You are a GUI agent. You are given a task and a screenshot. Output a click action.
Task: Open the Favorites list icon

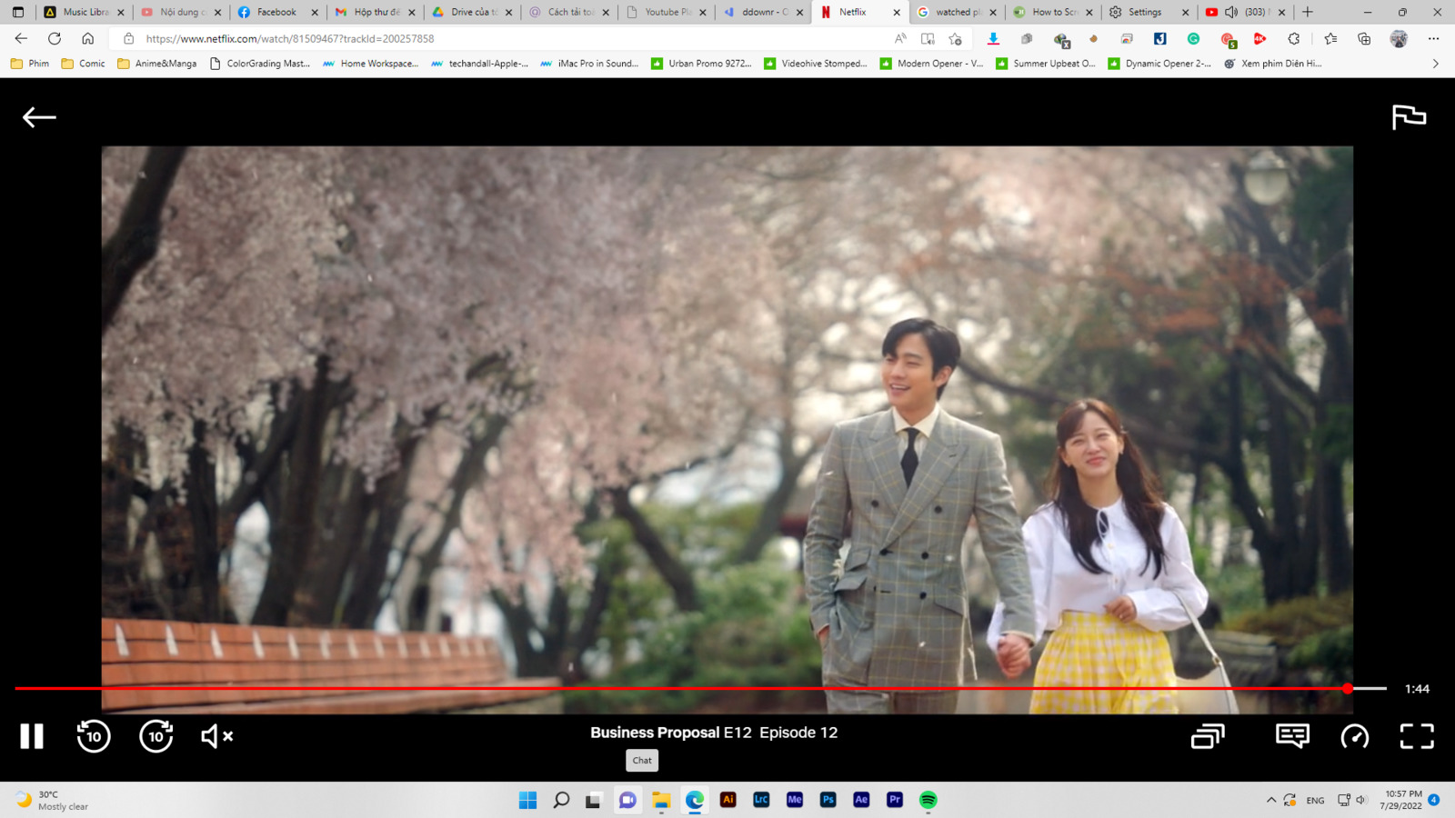(x=1330, y=39)
